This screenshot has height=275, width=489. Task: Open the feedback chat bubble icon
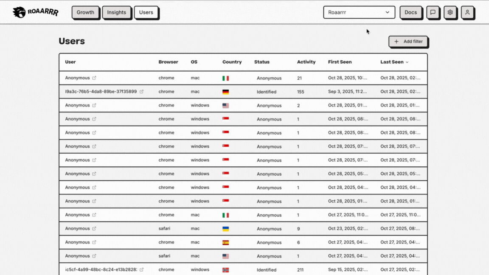433,12
